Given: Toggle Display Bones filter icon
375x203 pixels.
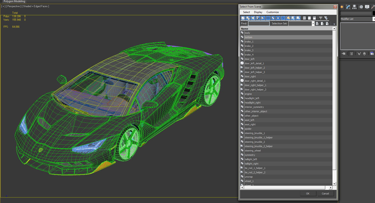Looking at the screenshot, I should [283, 18].
